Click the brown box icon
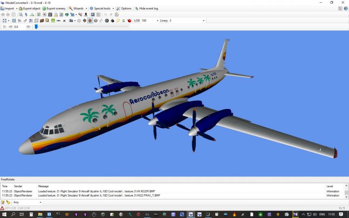 coord(42,20)
